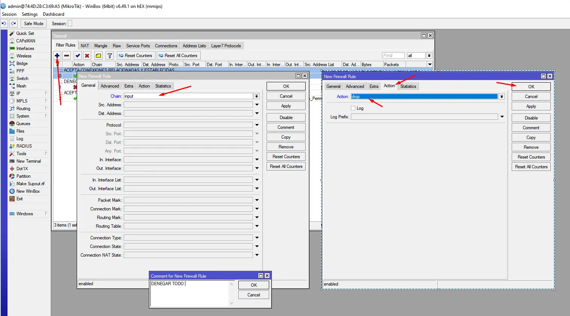Click the comment text area with DENEGAR TODO
The width and height of the screenshot is (570, 316).
tap(189, 293)
